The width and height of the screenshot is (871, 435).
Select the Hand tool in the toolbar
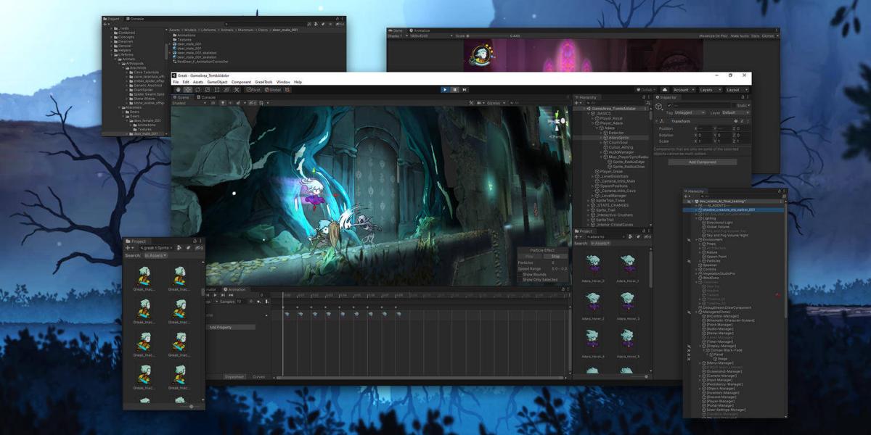coord(179,90)
